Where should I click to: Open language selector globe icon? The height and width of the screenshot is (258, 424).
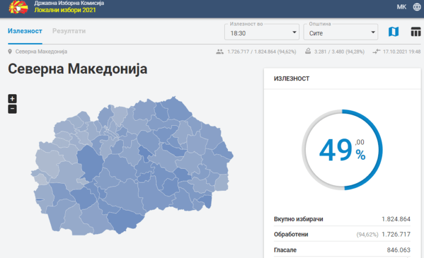[417, 7]
